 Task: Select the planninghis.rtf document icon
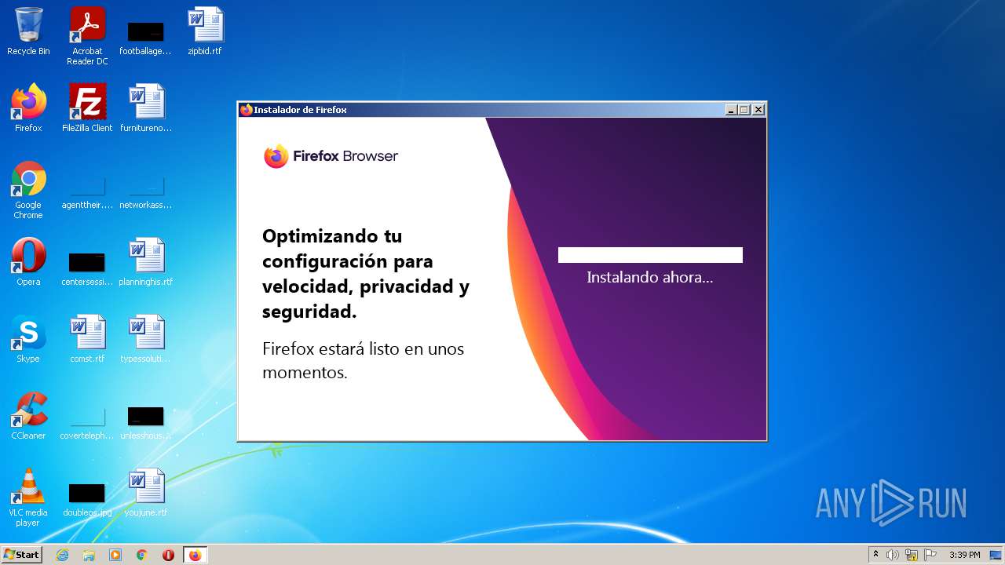[146, 262]
